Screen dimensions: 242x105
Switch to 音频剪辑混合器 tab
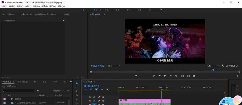click(x=46, y=14)
